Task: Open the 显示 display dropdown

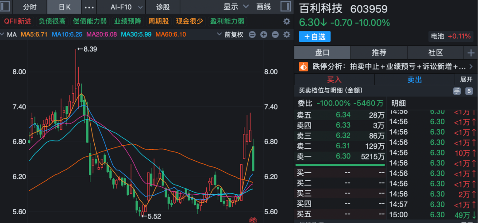Action: point(235,7)
